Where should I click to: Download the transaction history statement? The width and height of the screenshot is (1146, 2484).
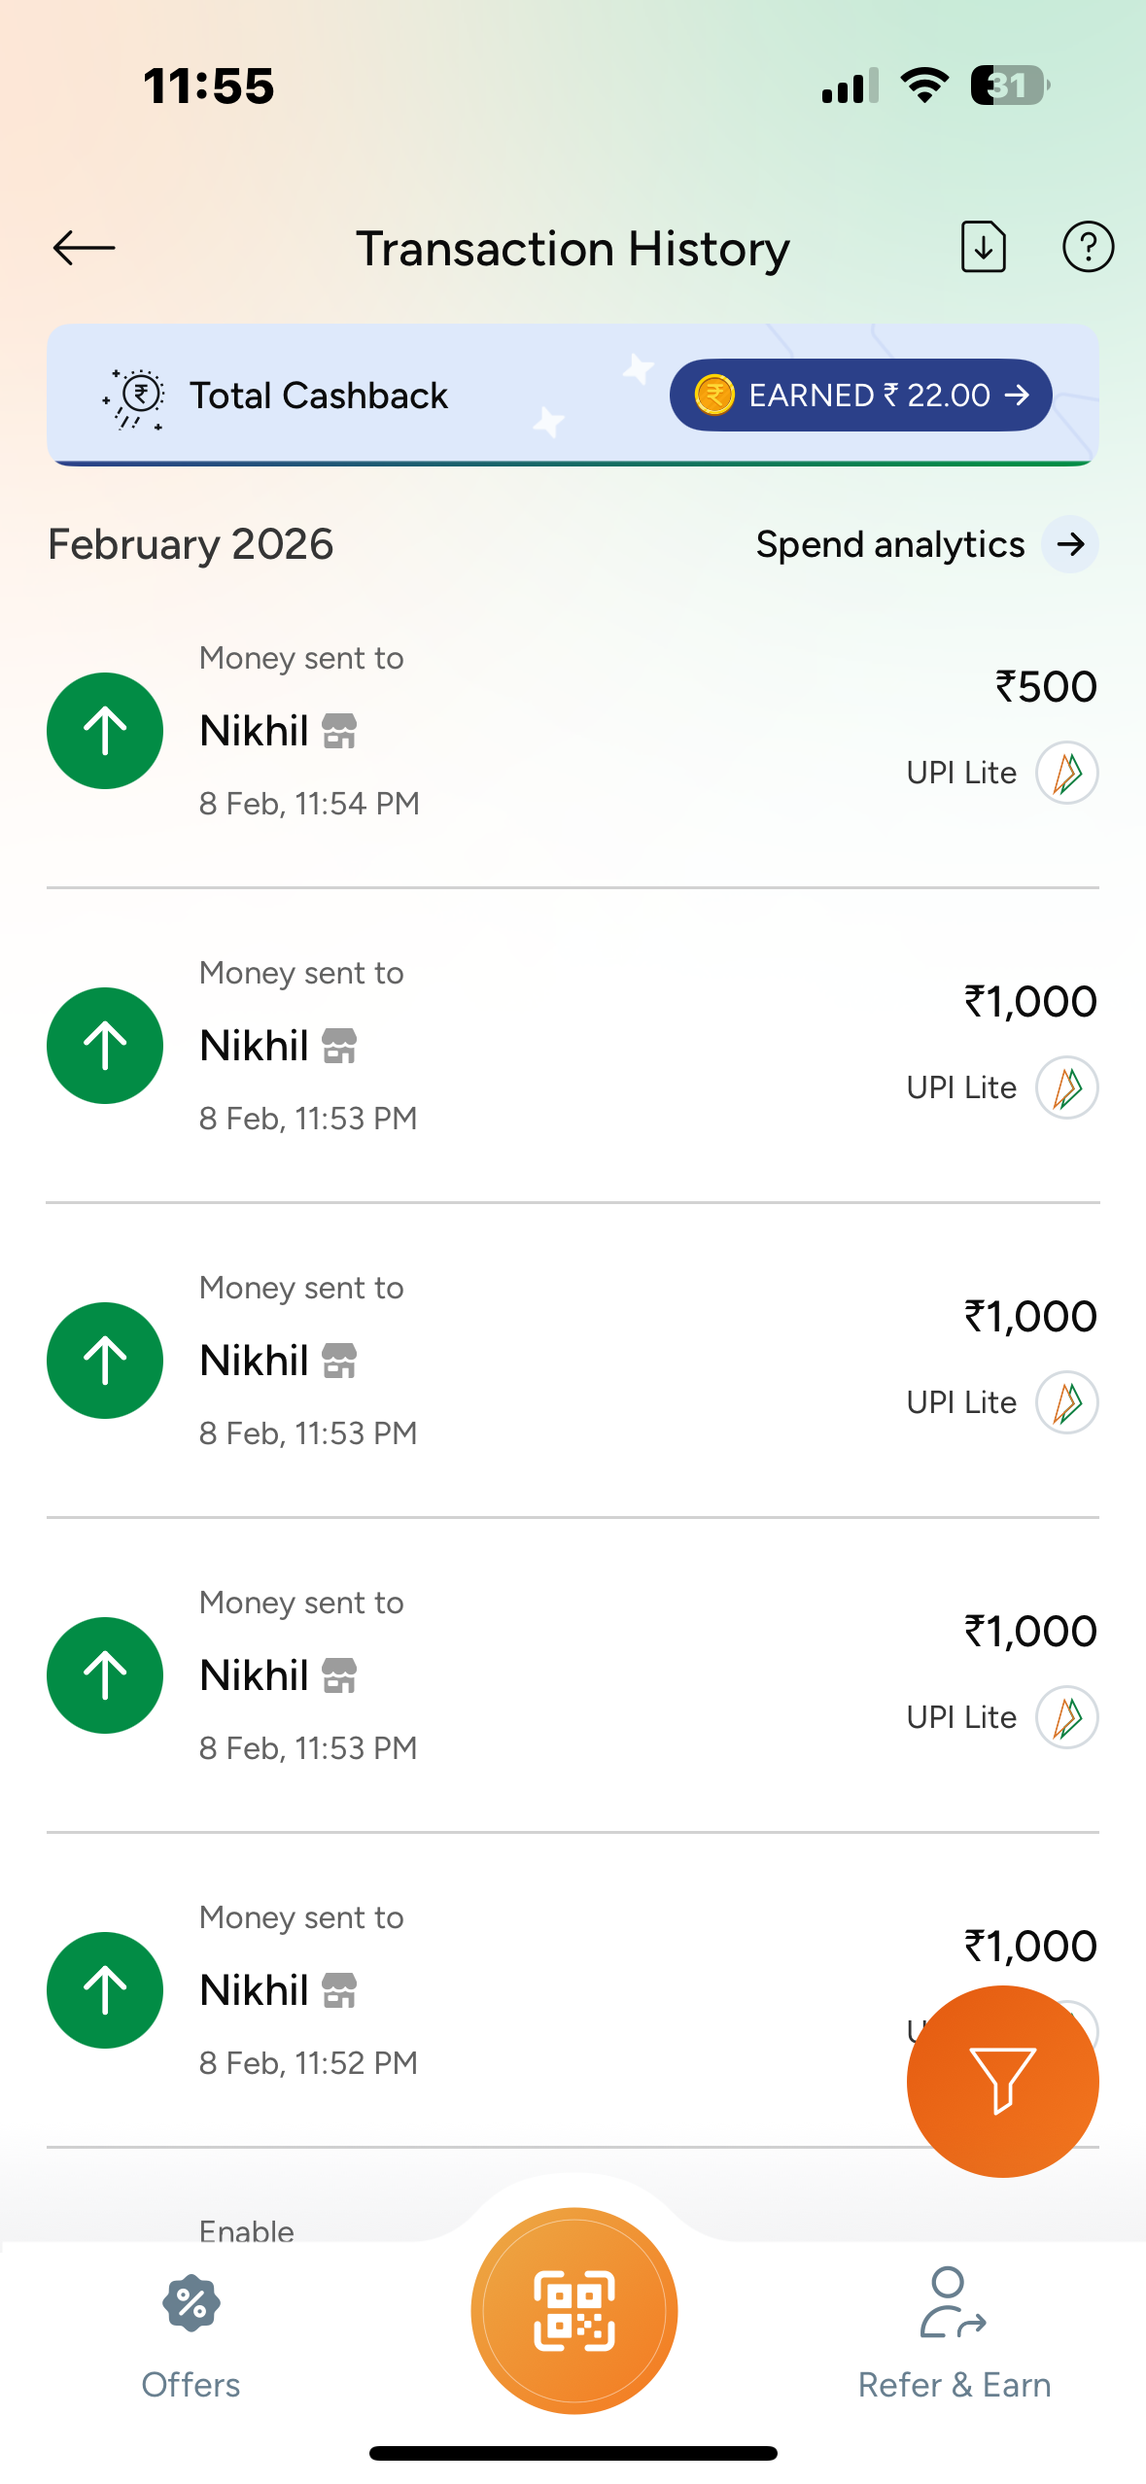click(x=983, y=247)
